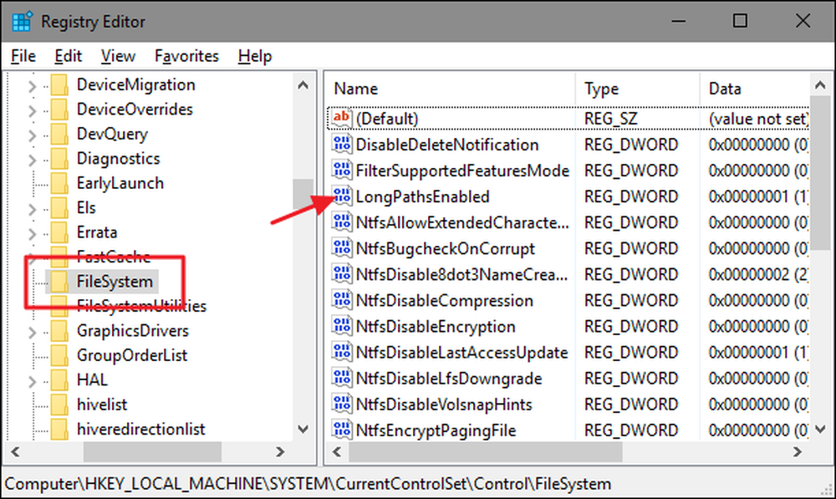Sort values by the Type column header

coord(637,89)
